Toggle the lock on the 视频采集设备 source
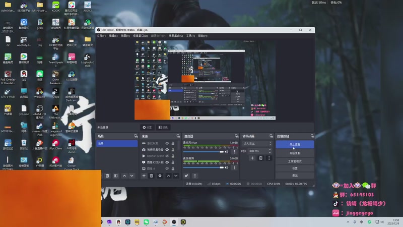This screenshot has height=227, width=403. click(173, 149)
